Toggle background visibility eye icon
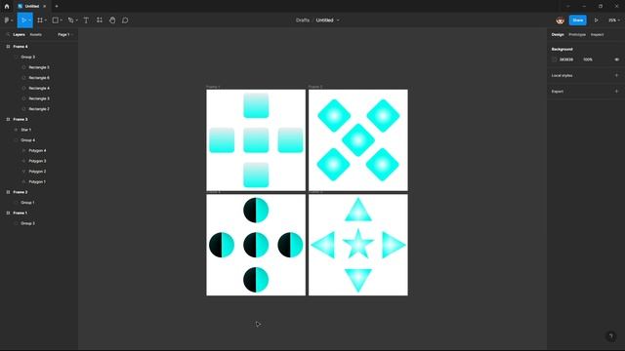This screenshot has width=625, height=351. pos(616,59)
